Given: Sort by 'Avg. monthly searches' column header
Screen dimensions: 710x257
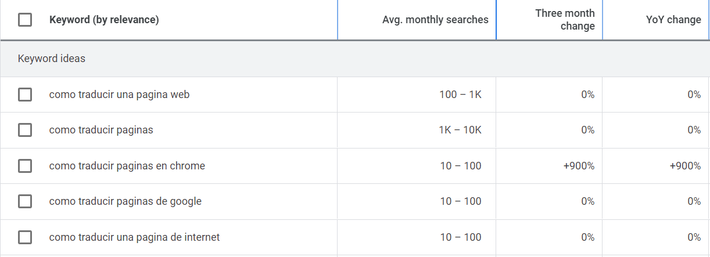Looking at the screenshot, I should coord(435,20).
